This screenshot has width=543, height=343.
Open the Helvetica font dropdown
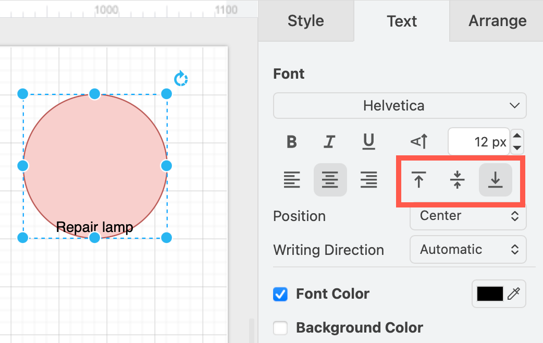(400, 106)
